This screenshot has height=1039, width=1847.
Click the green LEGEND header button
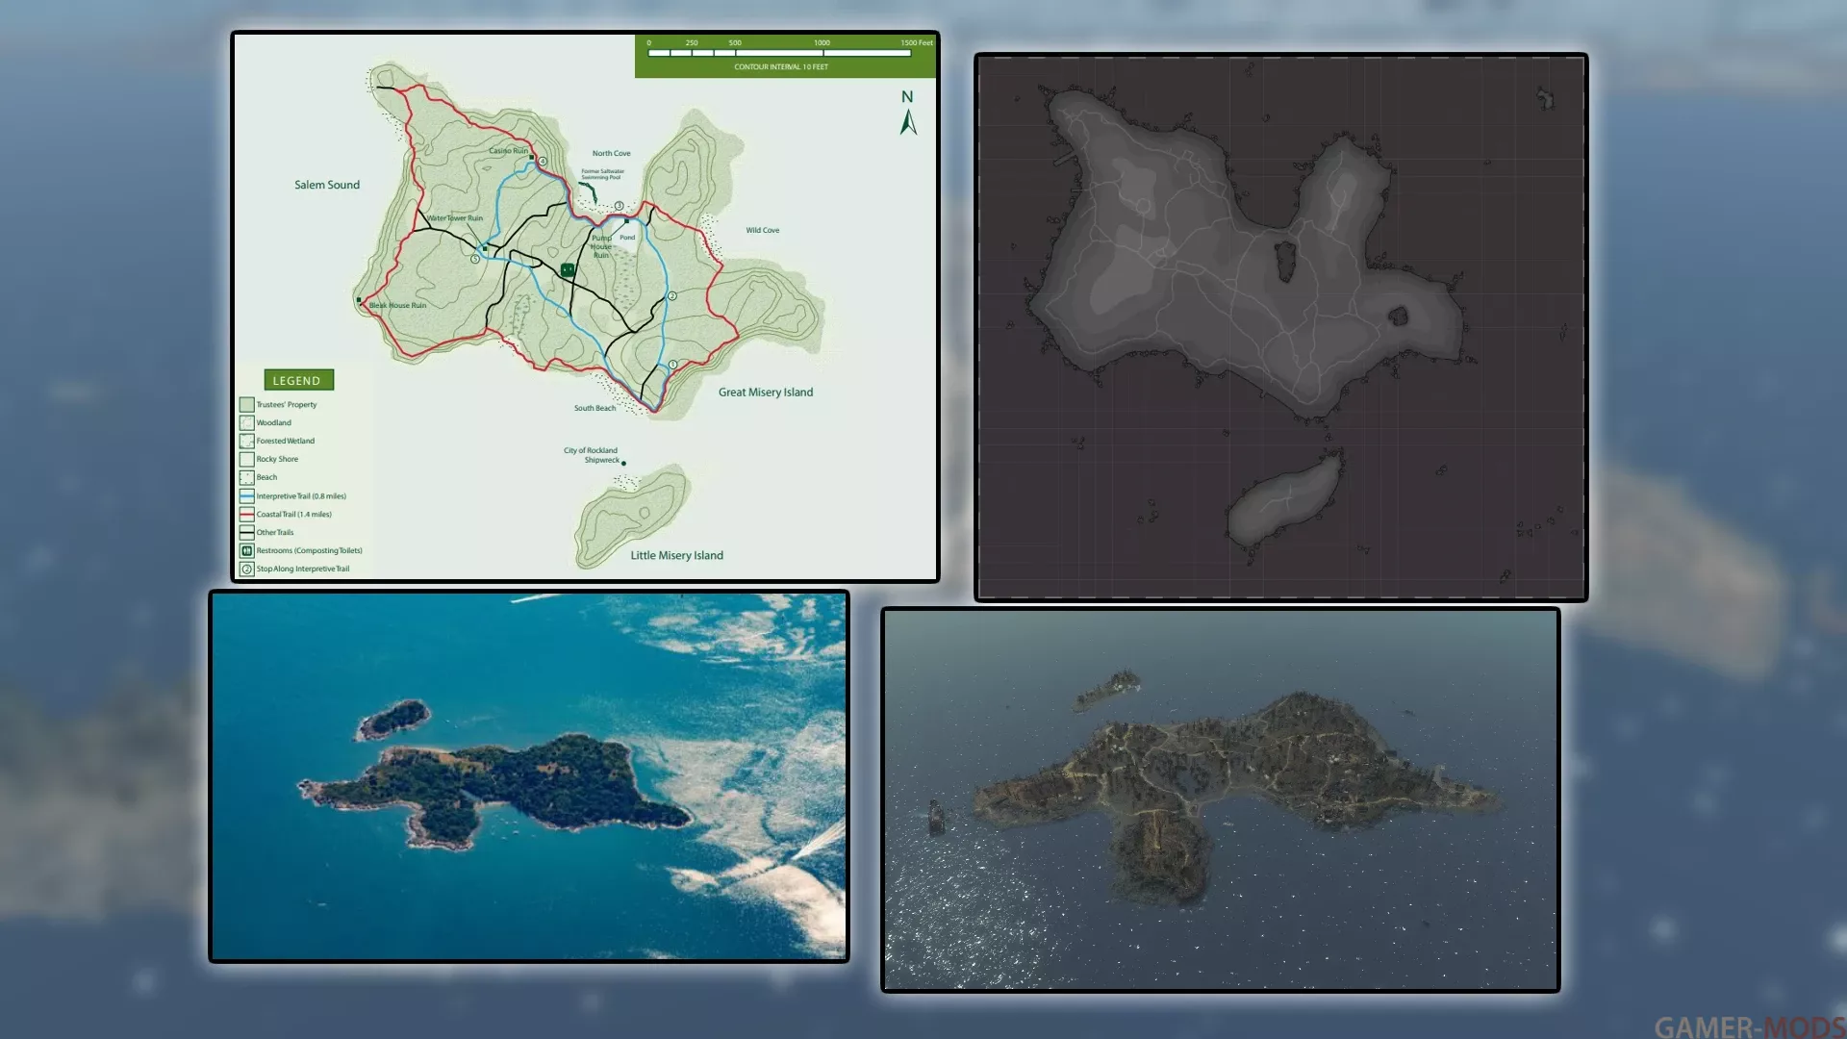[x=298, y=380]
